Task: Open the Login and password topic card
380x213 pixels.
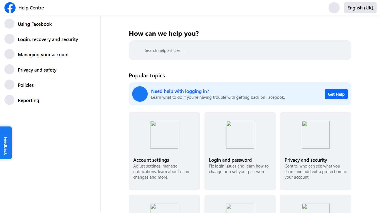Action: (240, 151)
